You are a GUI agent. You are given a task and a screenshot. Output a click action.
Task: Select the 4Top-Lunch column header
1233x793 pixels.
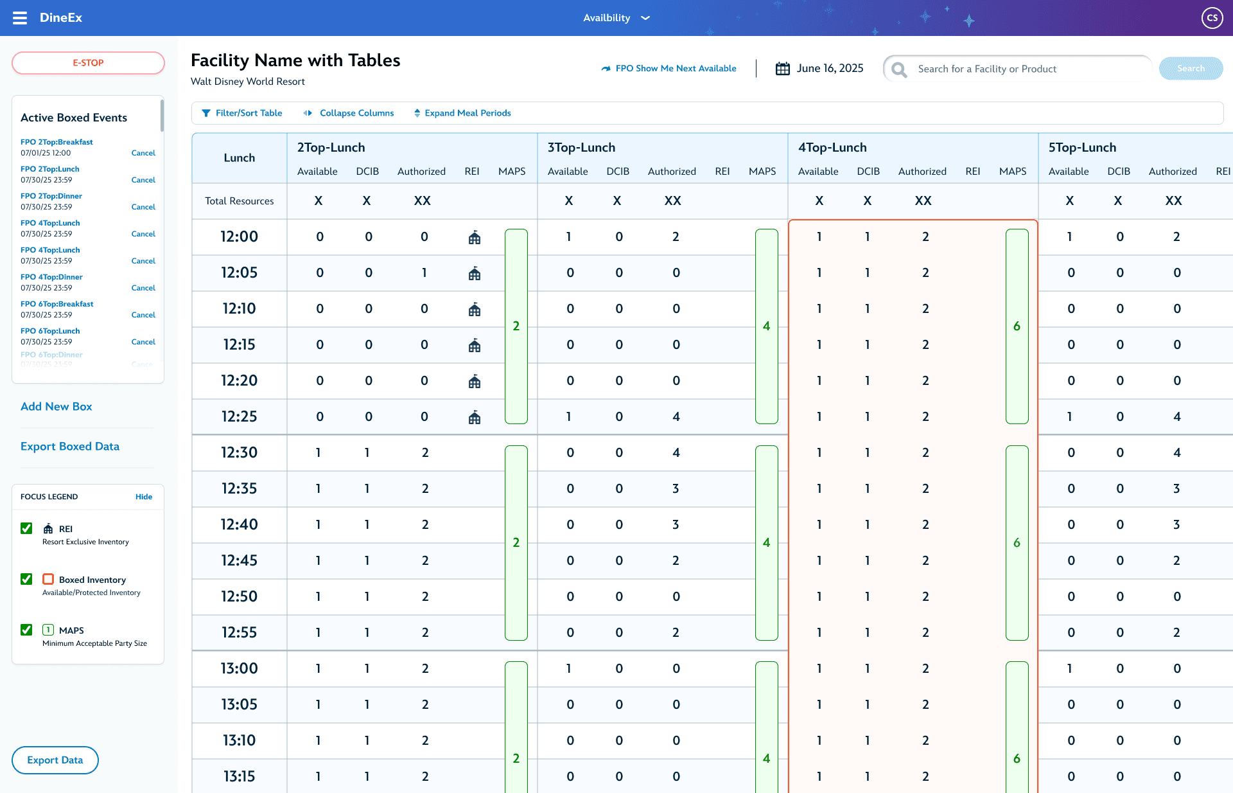pyautogui.click(x=832, y=148)
